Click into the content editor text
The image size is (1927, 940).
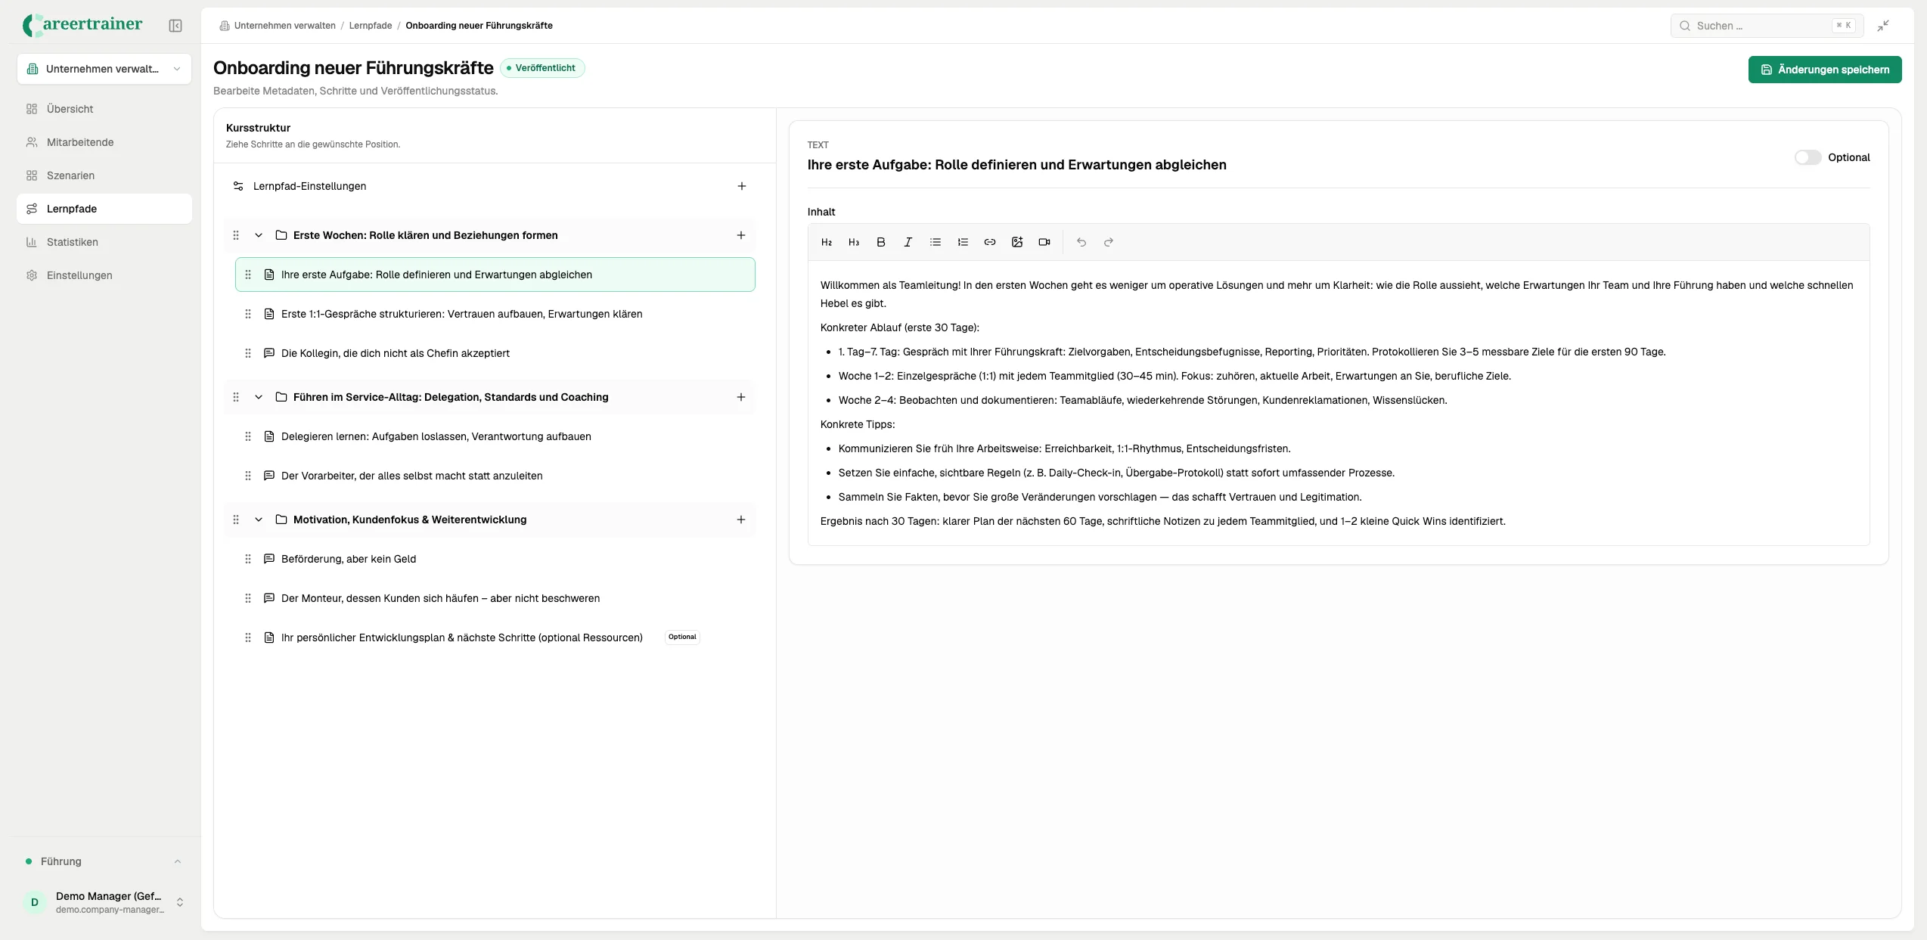click(1339, 403)
